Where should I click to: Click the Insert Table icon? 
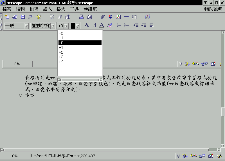pos(134,17)
